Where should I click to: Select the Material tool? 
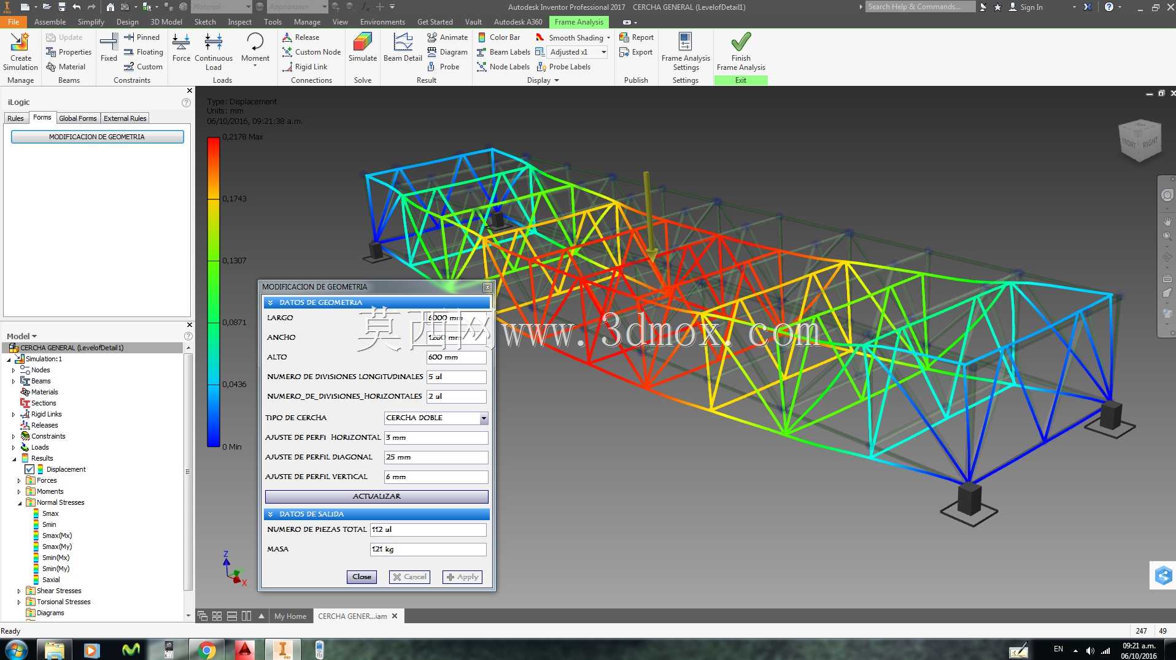coord(66,67)
